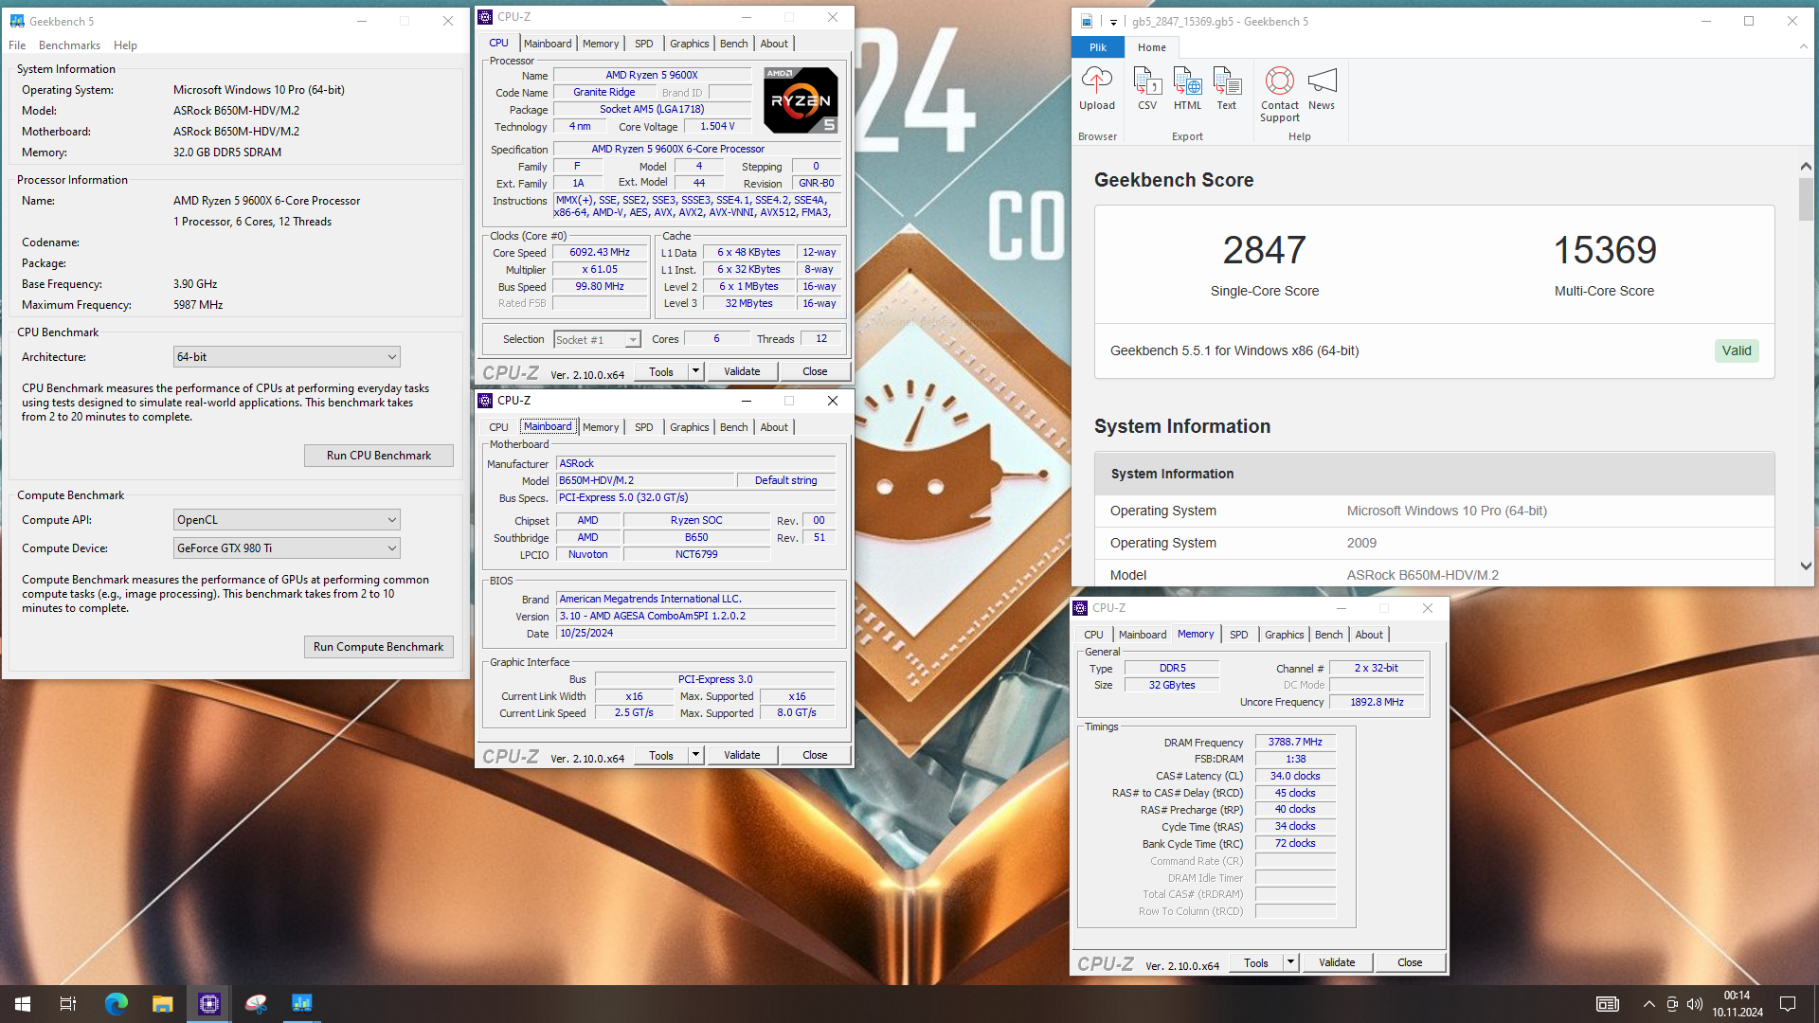This screenshot has width=1819, height=1023.
Task: Open touch keyboard icon in tray
Action: click(1608, 1004)
